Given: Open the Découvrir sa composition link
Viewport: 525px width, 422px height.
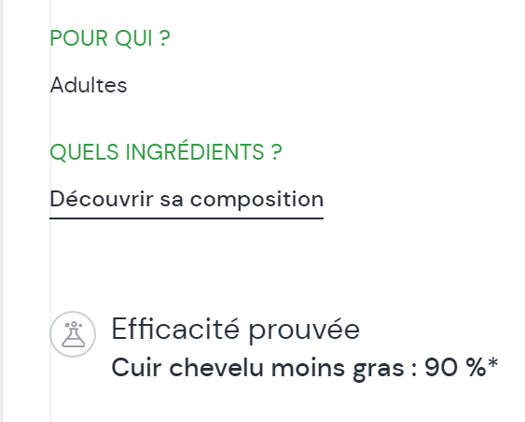Looking at the screenshot, I should (187, 200).
